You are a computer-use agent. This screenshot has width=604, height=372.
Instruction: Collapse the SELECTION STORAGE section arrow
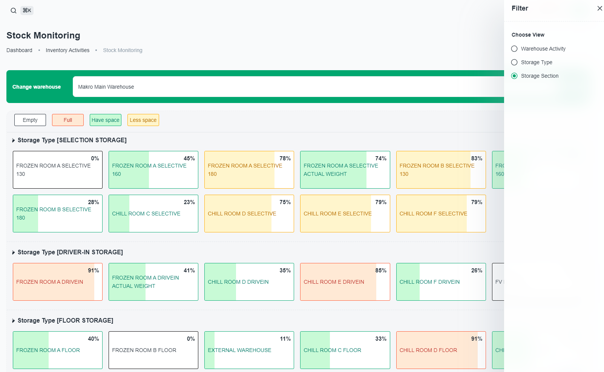(x=14, y=140)
